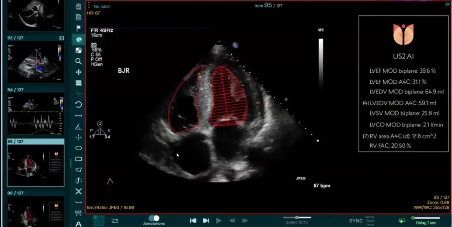Click the HR: 87 overlay text
Viewport: 452px width, 227px height.
pos(94,13)
